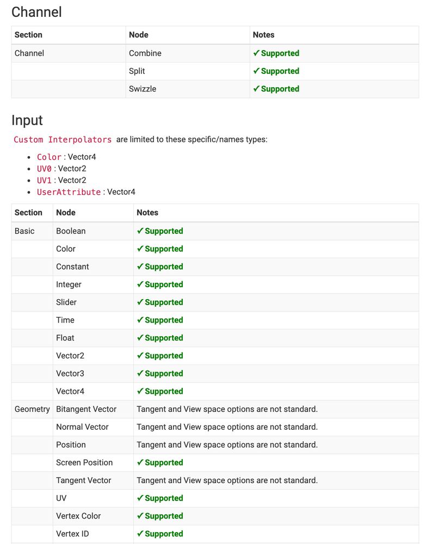Screen dimensions: 432x544
Task: Click the Supported text in Vertex Color row
Action: [164, 516]
